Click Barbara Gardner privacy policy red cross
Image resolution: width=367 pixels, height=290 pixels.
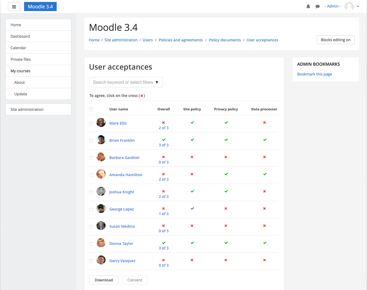226,157
